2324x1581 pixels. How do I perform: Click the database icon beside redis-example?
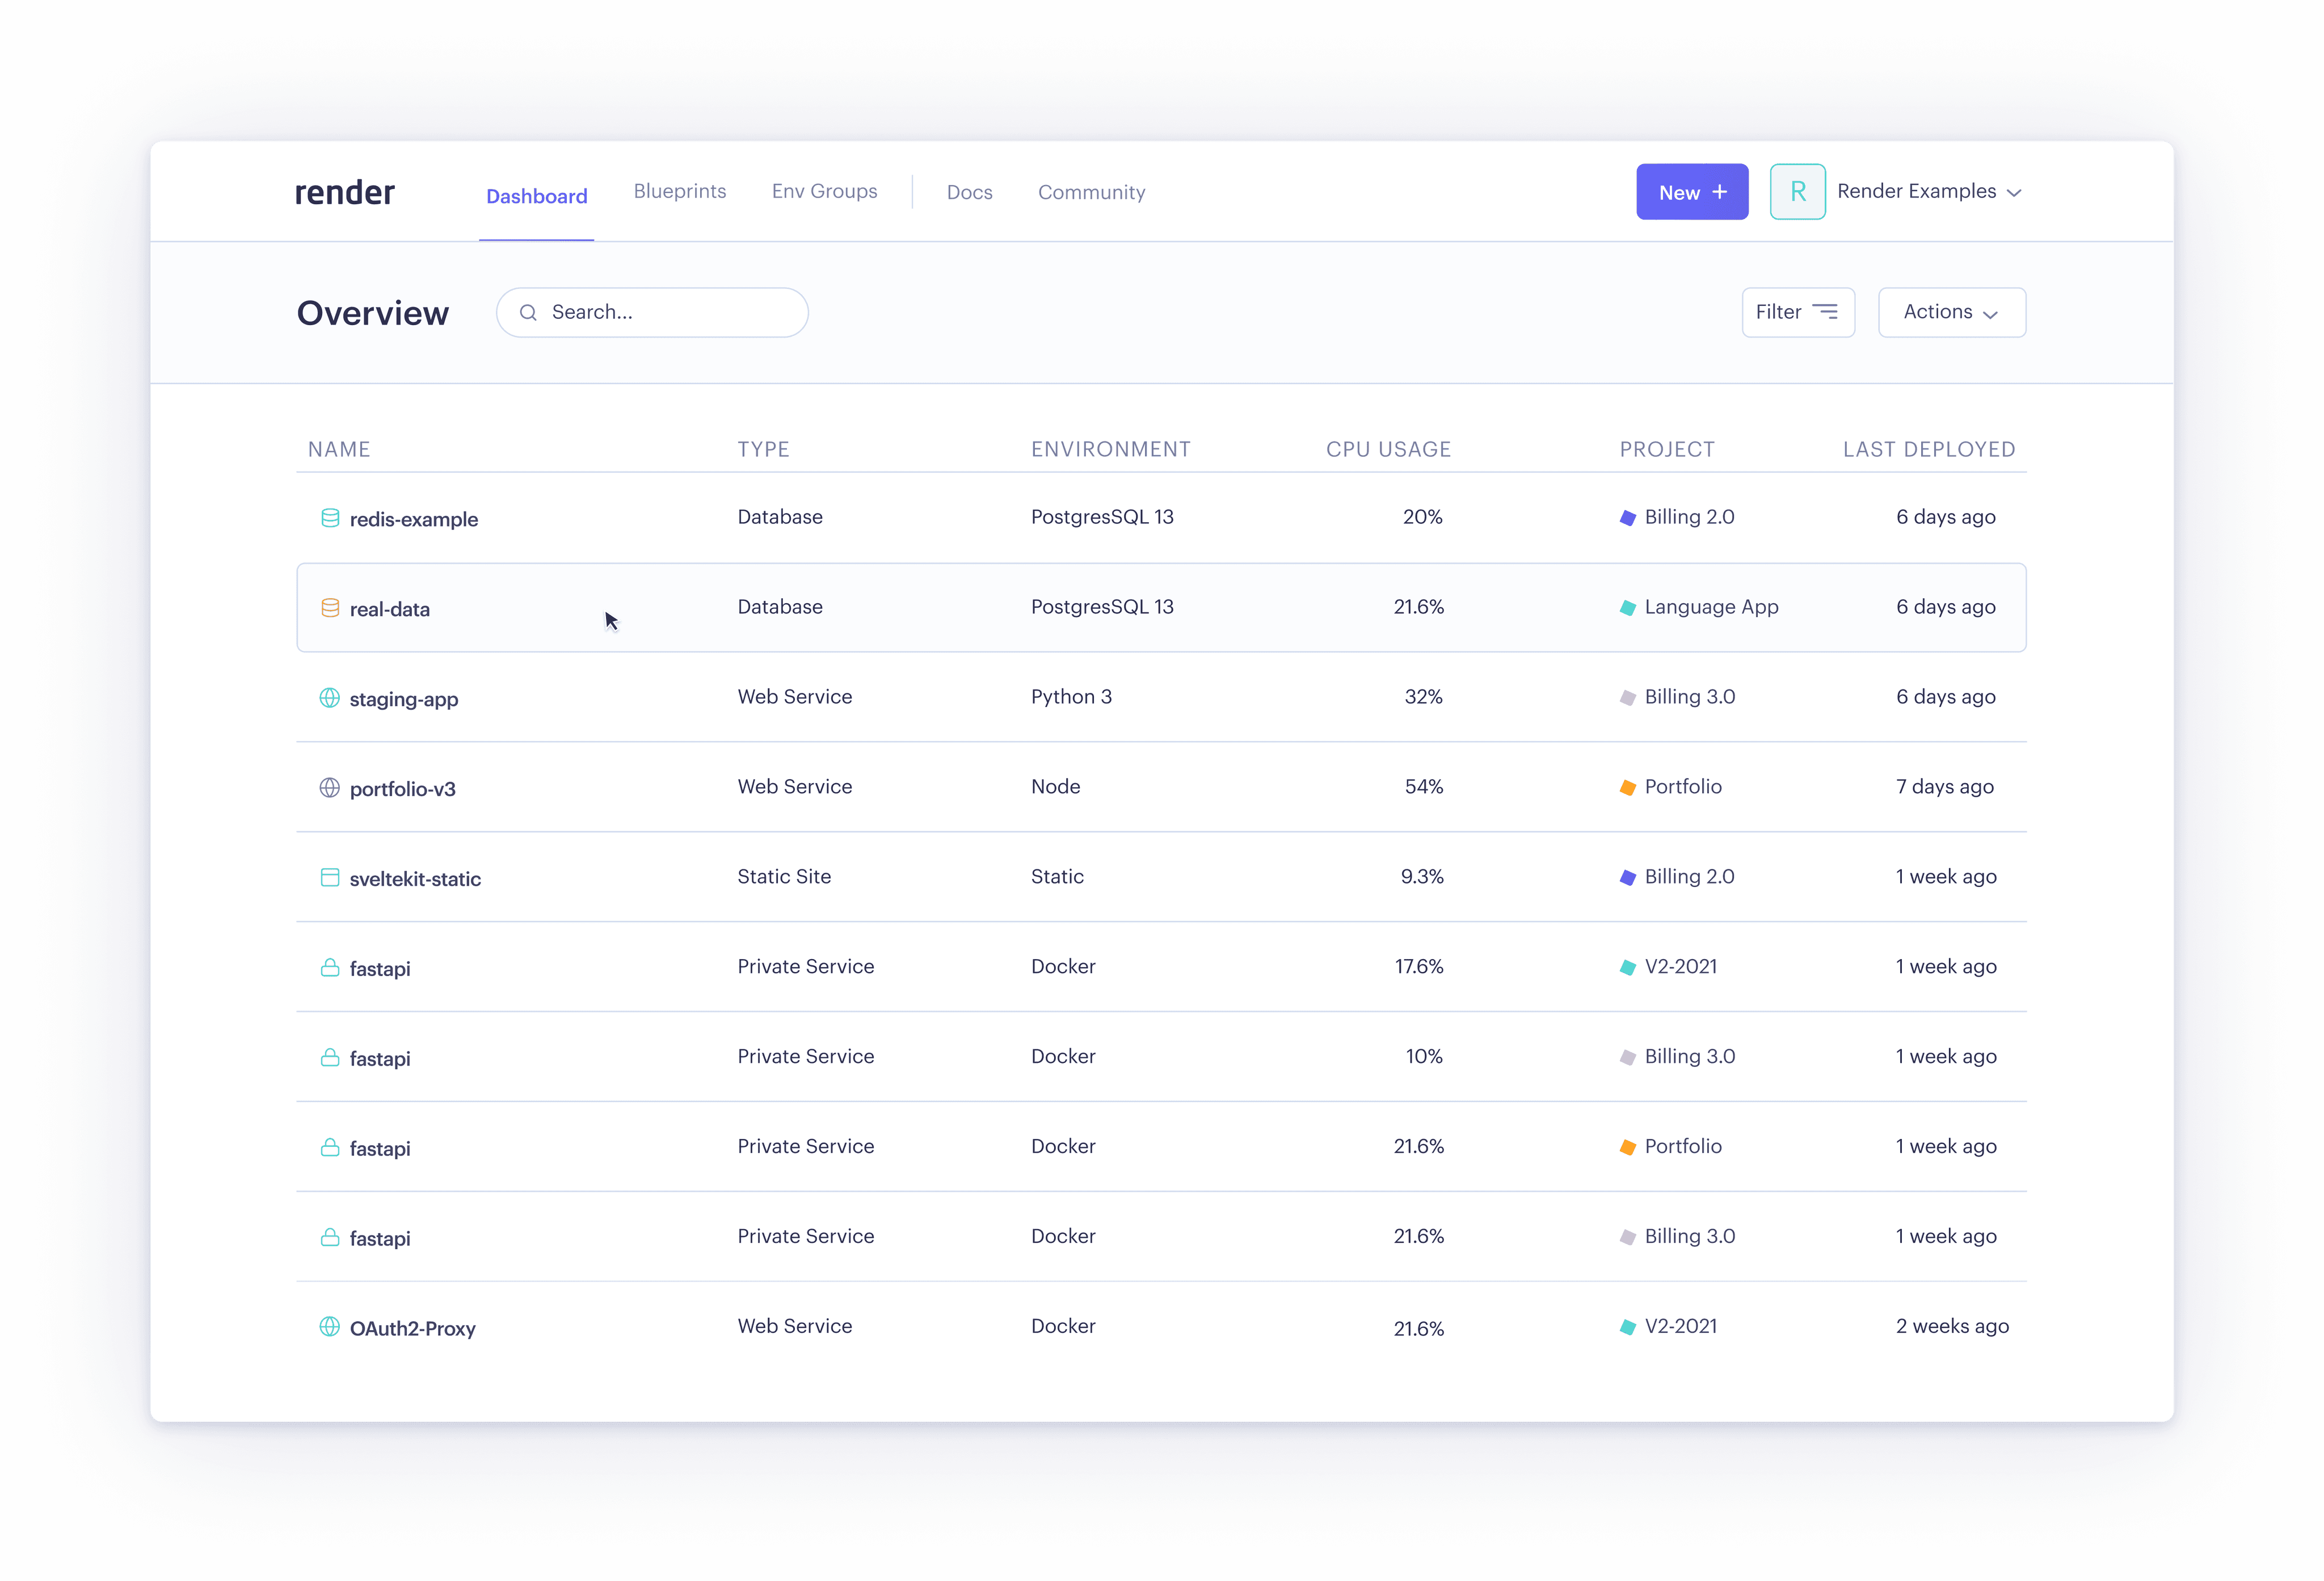tap(329, 518)
